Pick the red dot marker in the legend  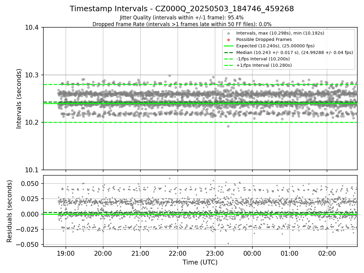click(x=229, y=40)
